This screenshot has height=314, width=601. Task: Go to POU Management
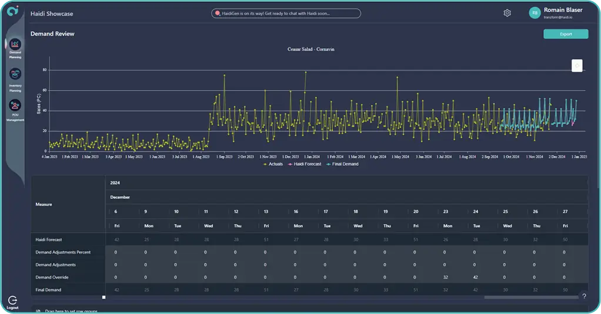click(15, 106)
